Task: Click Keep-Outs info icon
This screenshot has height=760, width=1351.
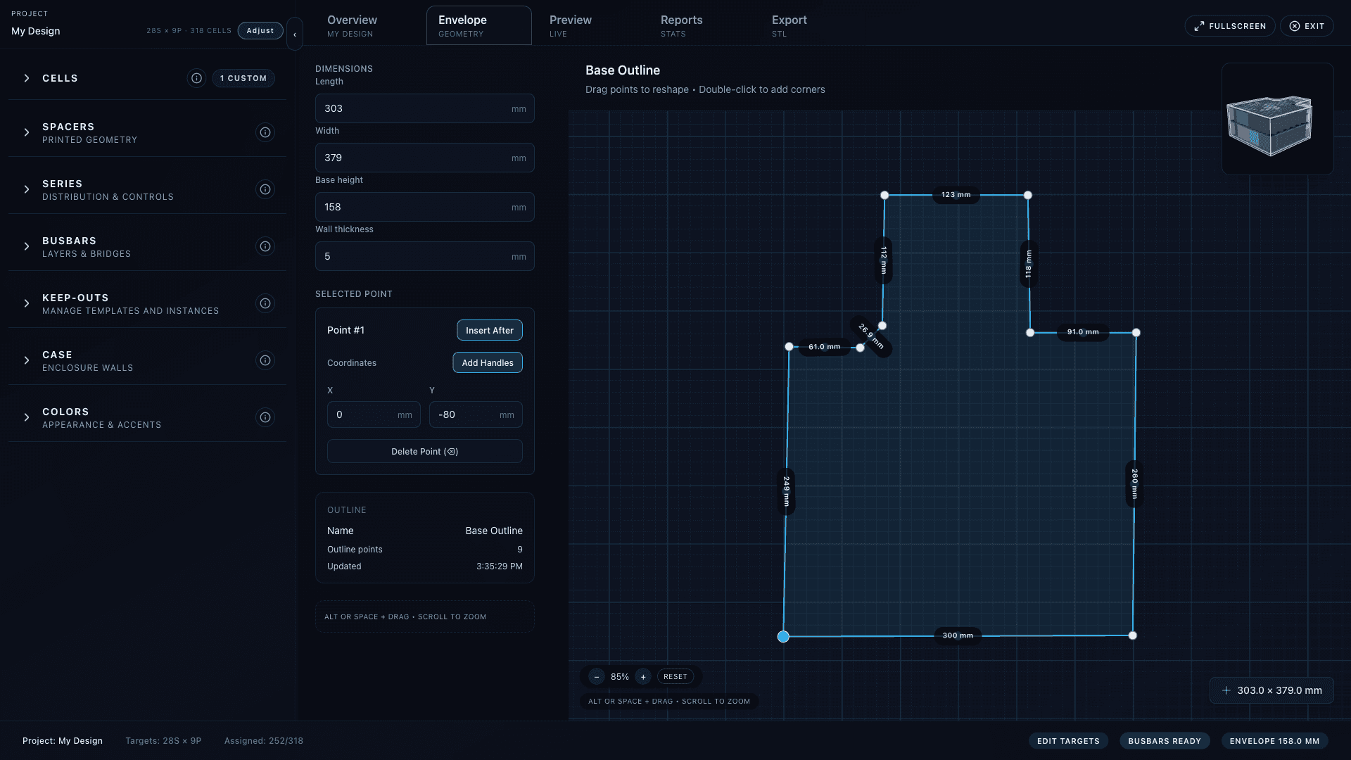Action: click(265, 303)
